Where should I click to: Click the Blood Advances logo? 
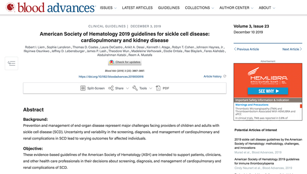coord(51,7)
